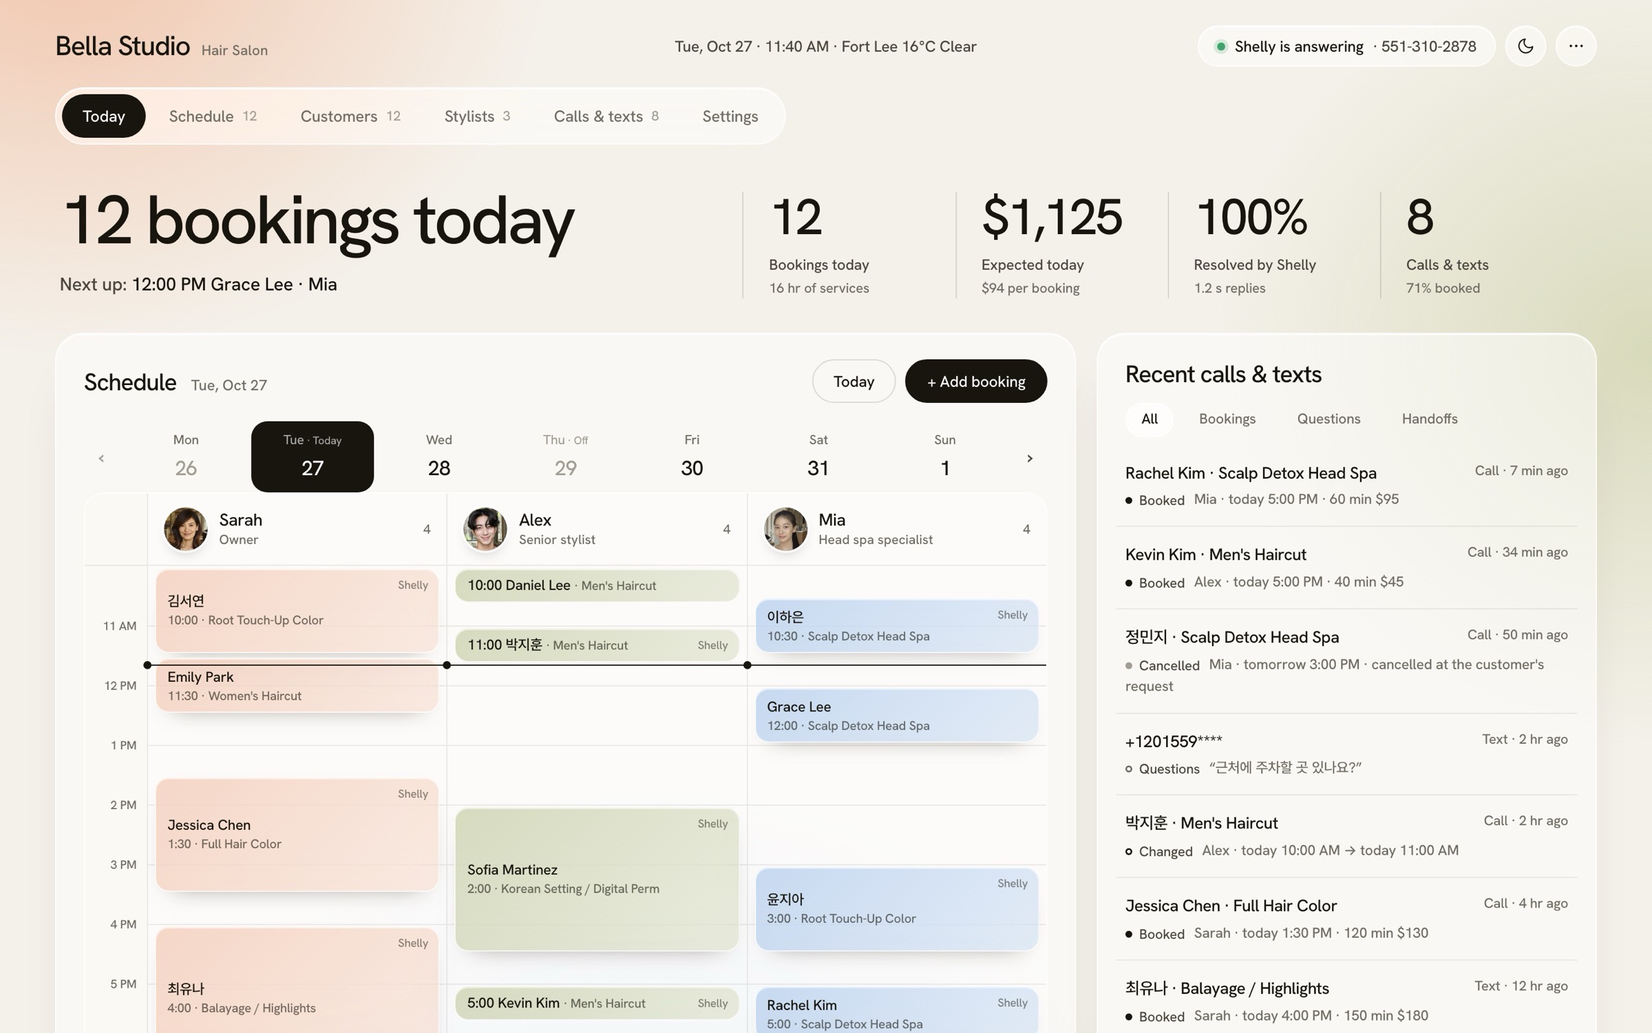This screenshot has width=1652, height=1033.
Task: Filter recent calls by Bookings
Action: (x=1227, y=419)
